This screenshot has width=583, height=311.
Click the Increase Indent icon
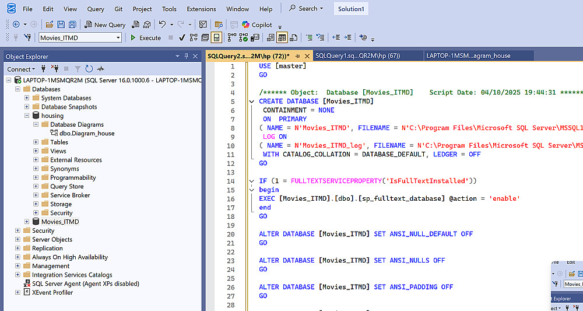click(x=348, y=38)
